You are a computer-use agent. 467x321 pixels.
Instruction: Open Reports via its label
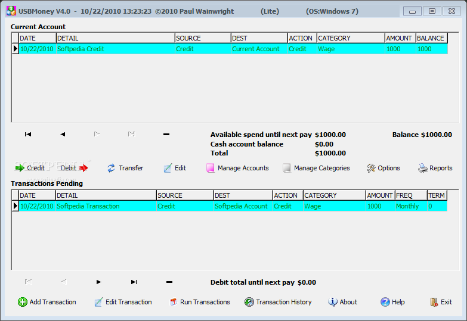441,168
